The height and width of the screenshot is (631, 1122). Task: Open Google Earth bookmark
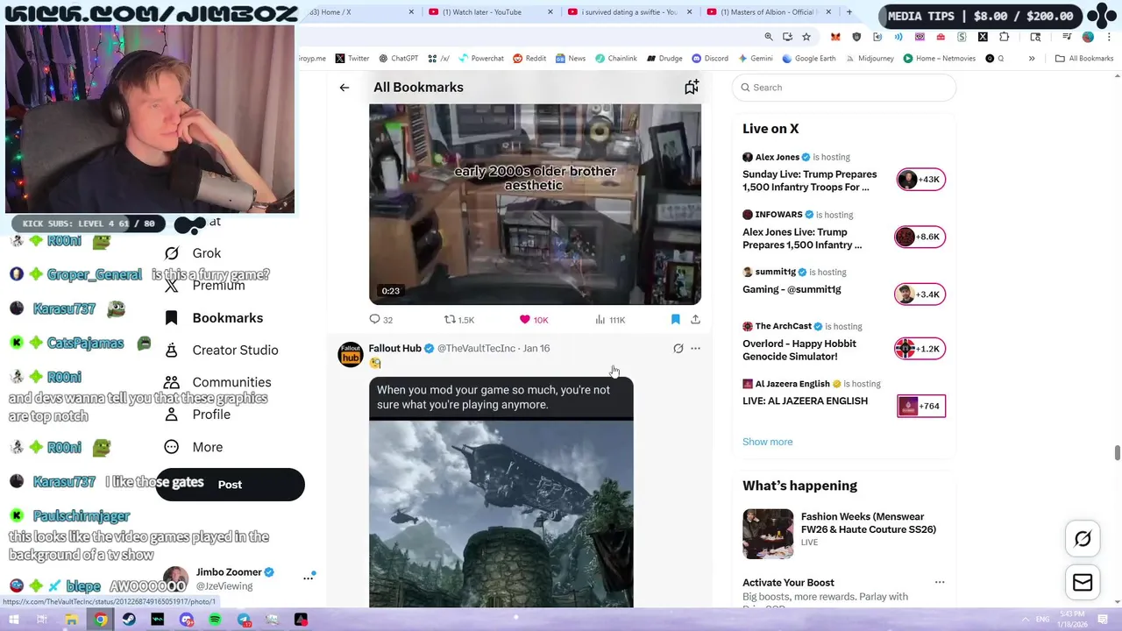808,59
